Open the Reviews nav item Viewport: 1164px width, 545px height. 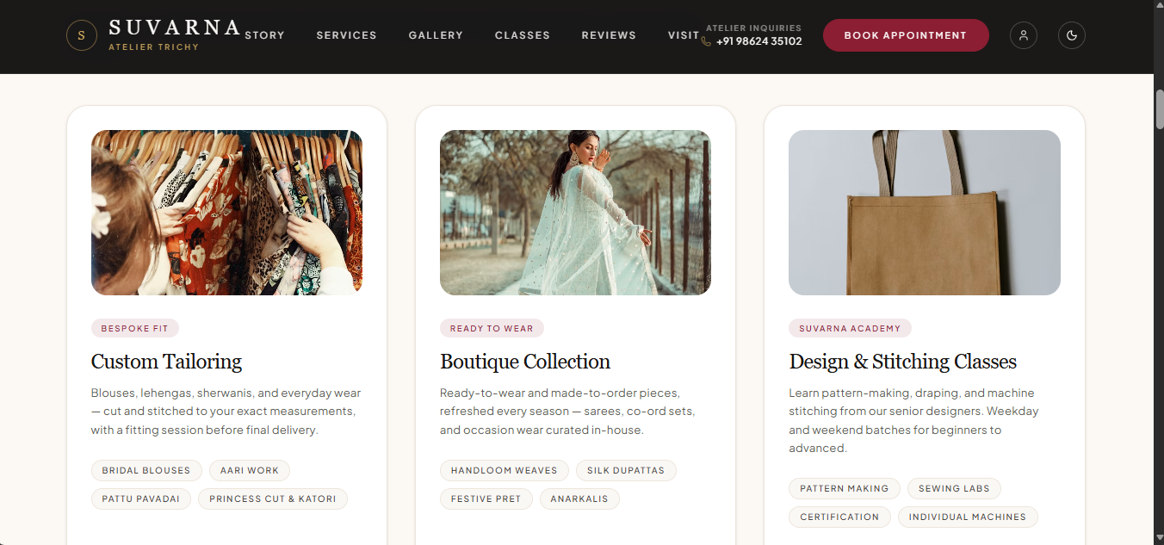[x=609, y=35]
